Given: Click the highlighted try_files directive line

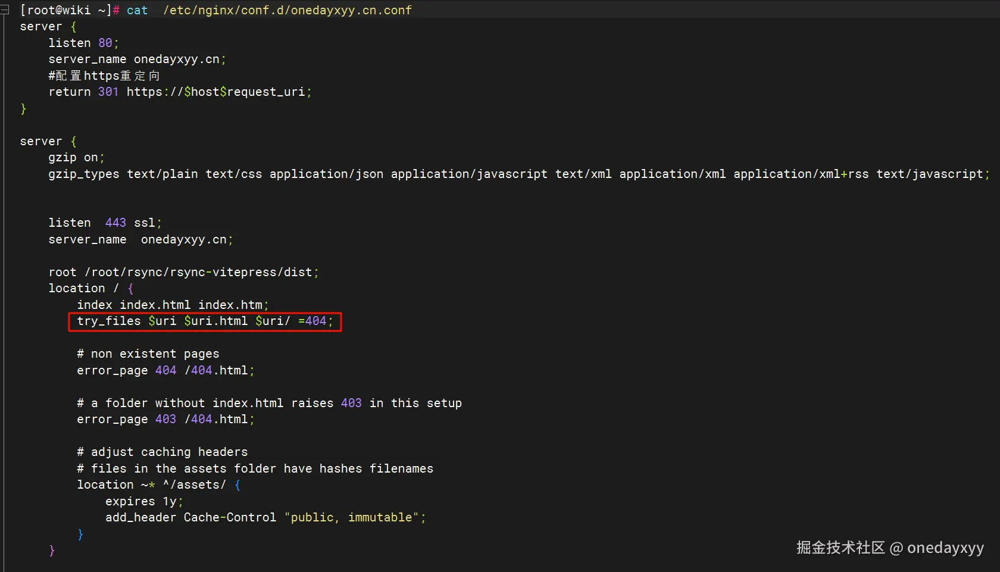Looking at the screenshot, I should coord(205,321).
